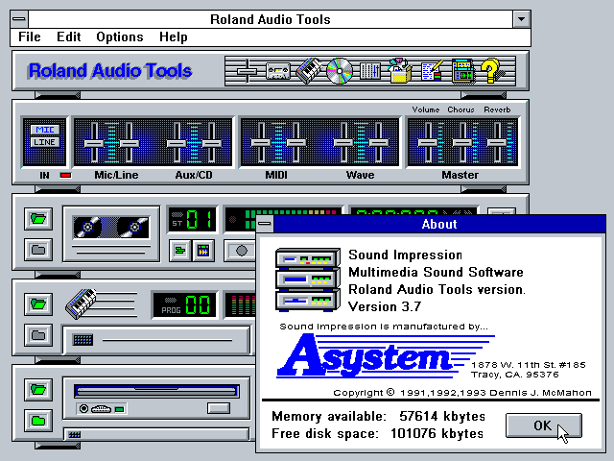
Task: Click the gray folder icon on tape deck
Action: pos(38,250)
